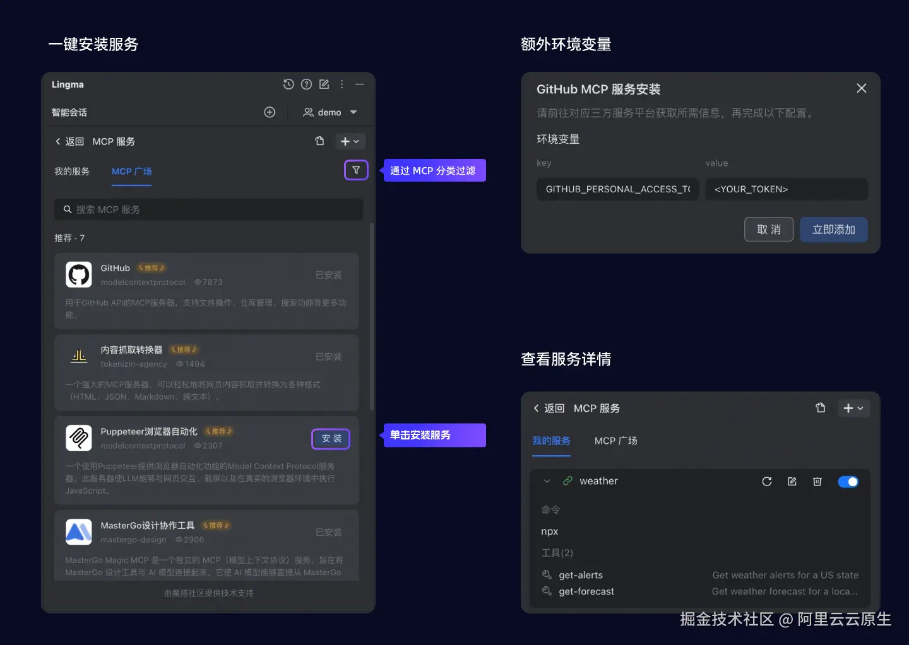Add new session with circled plus icon
This screenshot has height=645, width=909.
tap(270, 112)
